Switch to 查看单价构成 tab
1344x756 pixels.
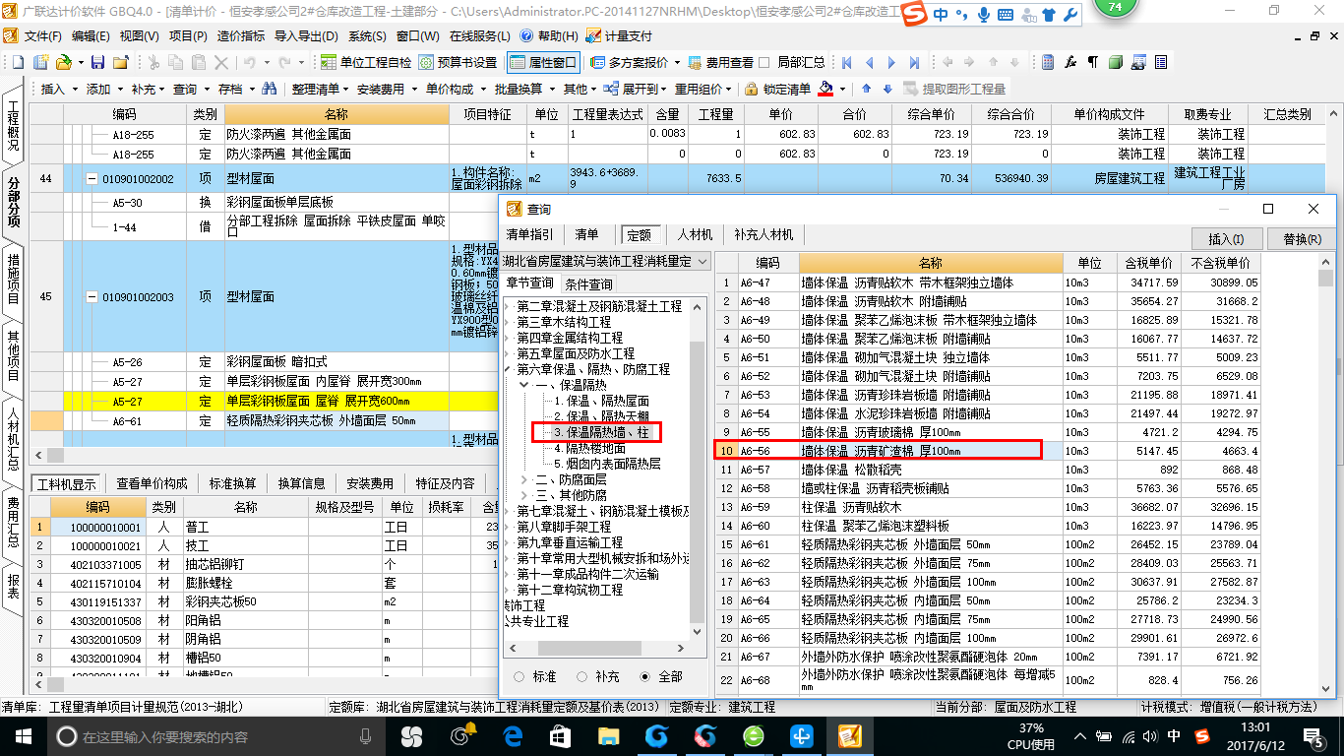tap(152, 483)
